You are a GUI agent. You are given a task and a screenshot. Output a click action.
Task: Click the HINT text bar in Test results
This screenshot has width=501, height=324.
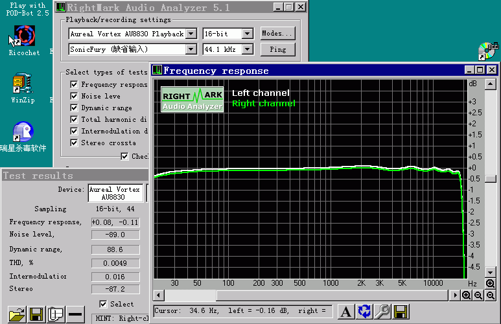(x=120, y=318)
